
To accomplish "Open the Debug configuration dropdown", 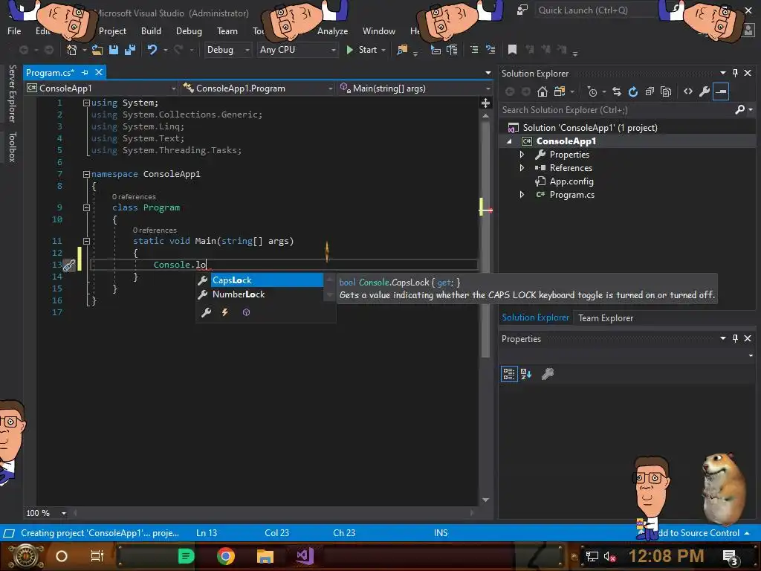I will coord(227,50).
